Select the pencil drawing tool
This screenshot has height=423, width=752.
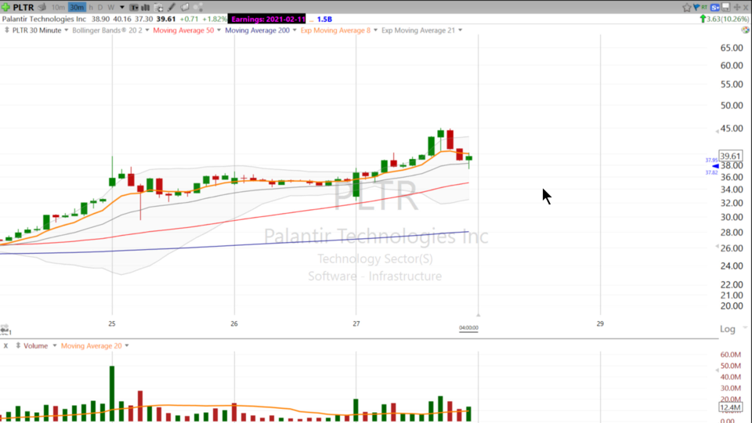coord(172,7)
